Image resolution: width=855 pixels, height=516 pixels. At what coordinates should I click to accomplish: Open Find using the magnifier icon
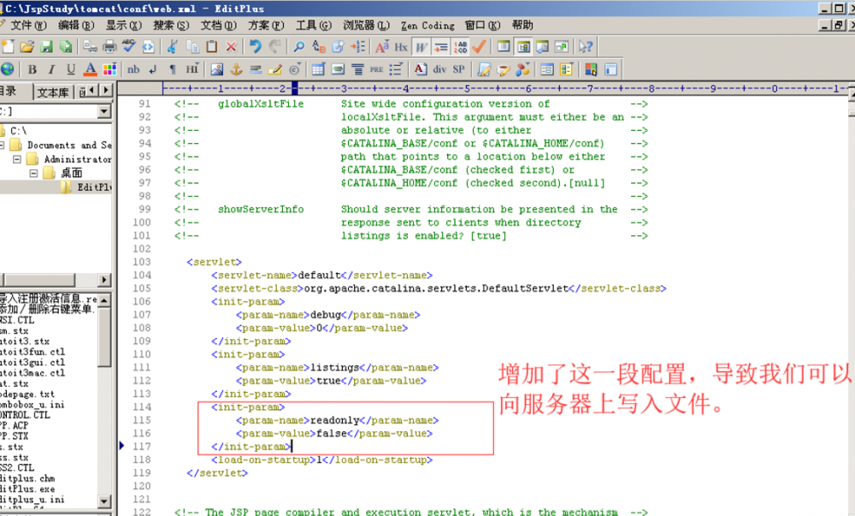298,47
